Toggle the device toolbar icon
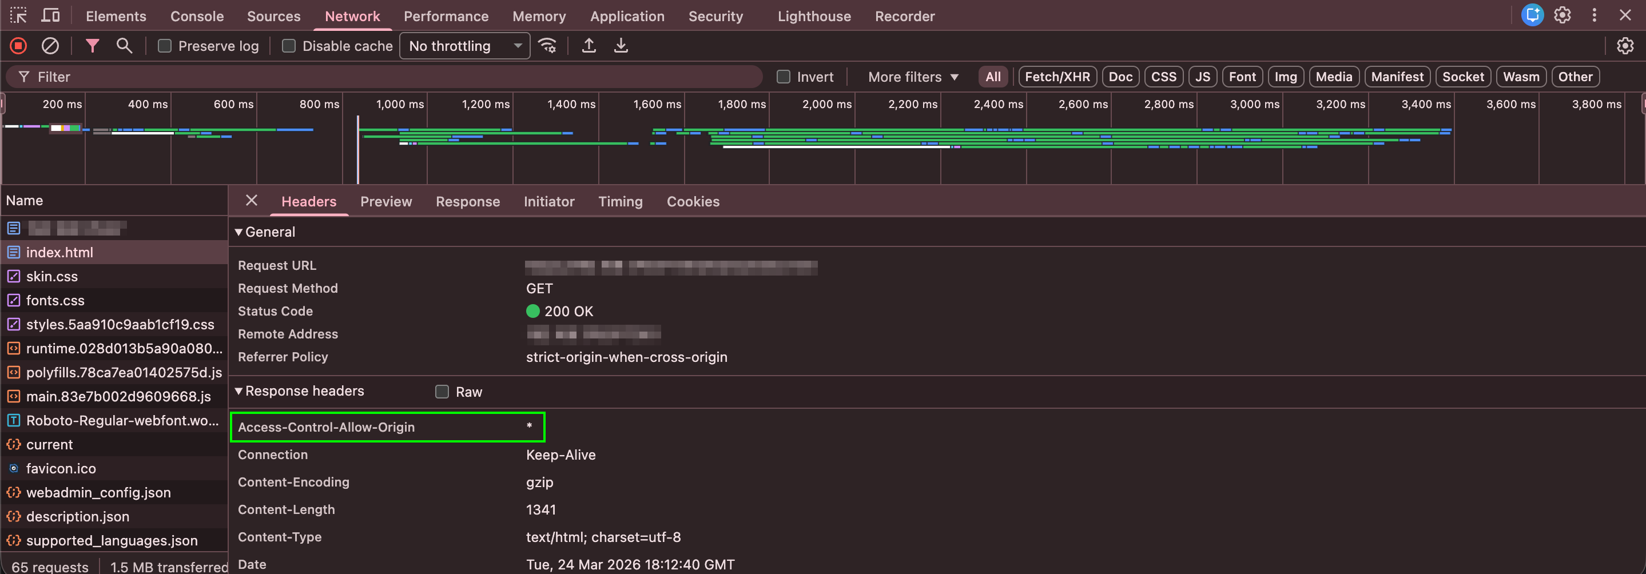Viewport: 1646px width, 574px height. [x=50, y=16]
